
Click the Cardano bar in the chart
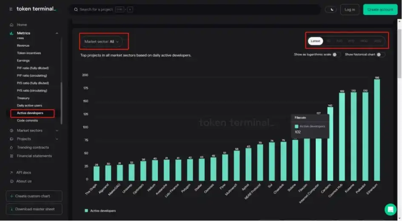330,144
